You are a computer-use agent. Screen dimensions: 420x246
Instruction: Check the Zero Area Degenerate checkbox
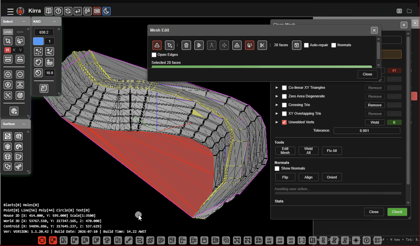[284, 96]
